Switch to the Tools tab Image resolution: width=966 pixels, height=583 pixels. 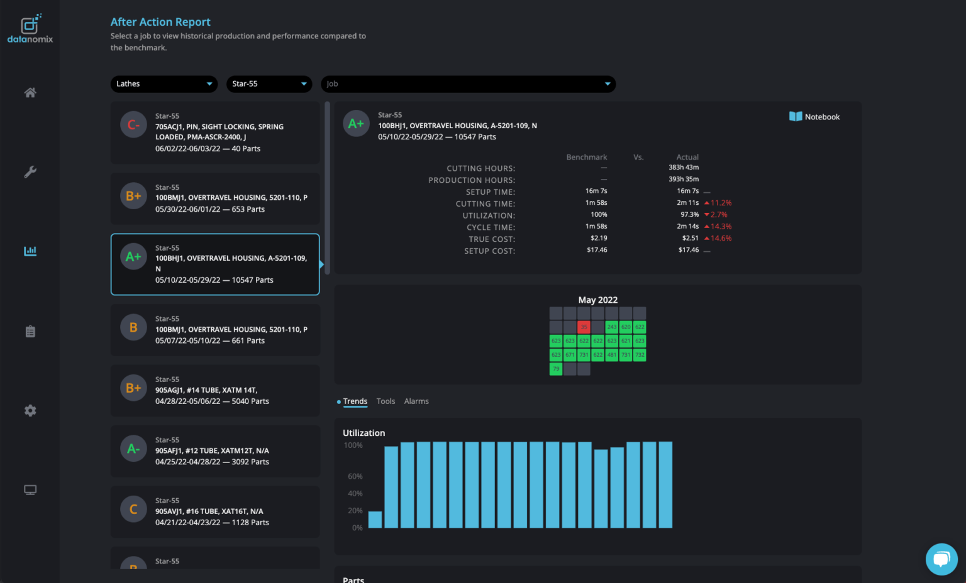[386, 401]
